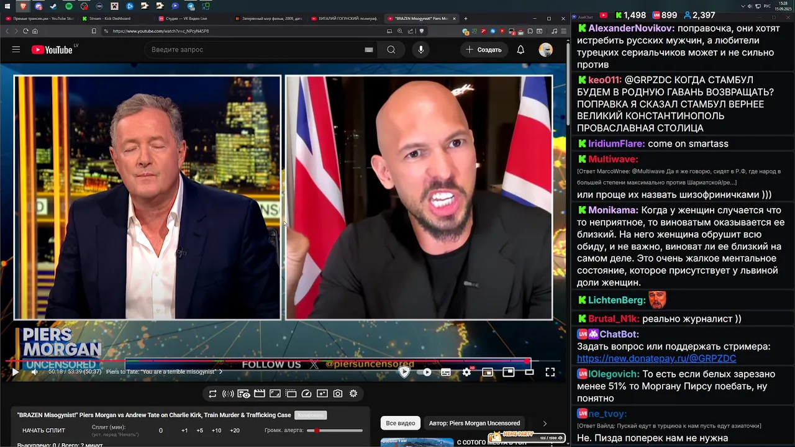
Task: Open the on-screen keyboard in the search box
Action: point(369,50)
